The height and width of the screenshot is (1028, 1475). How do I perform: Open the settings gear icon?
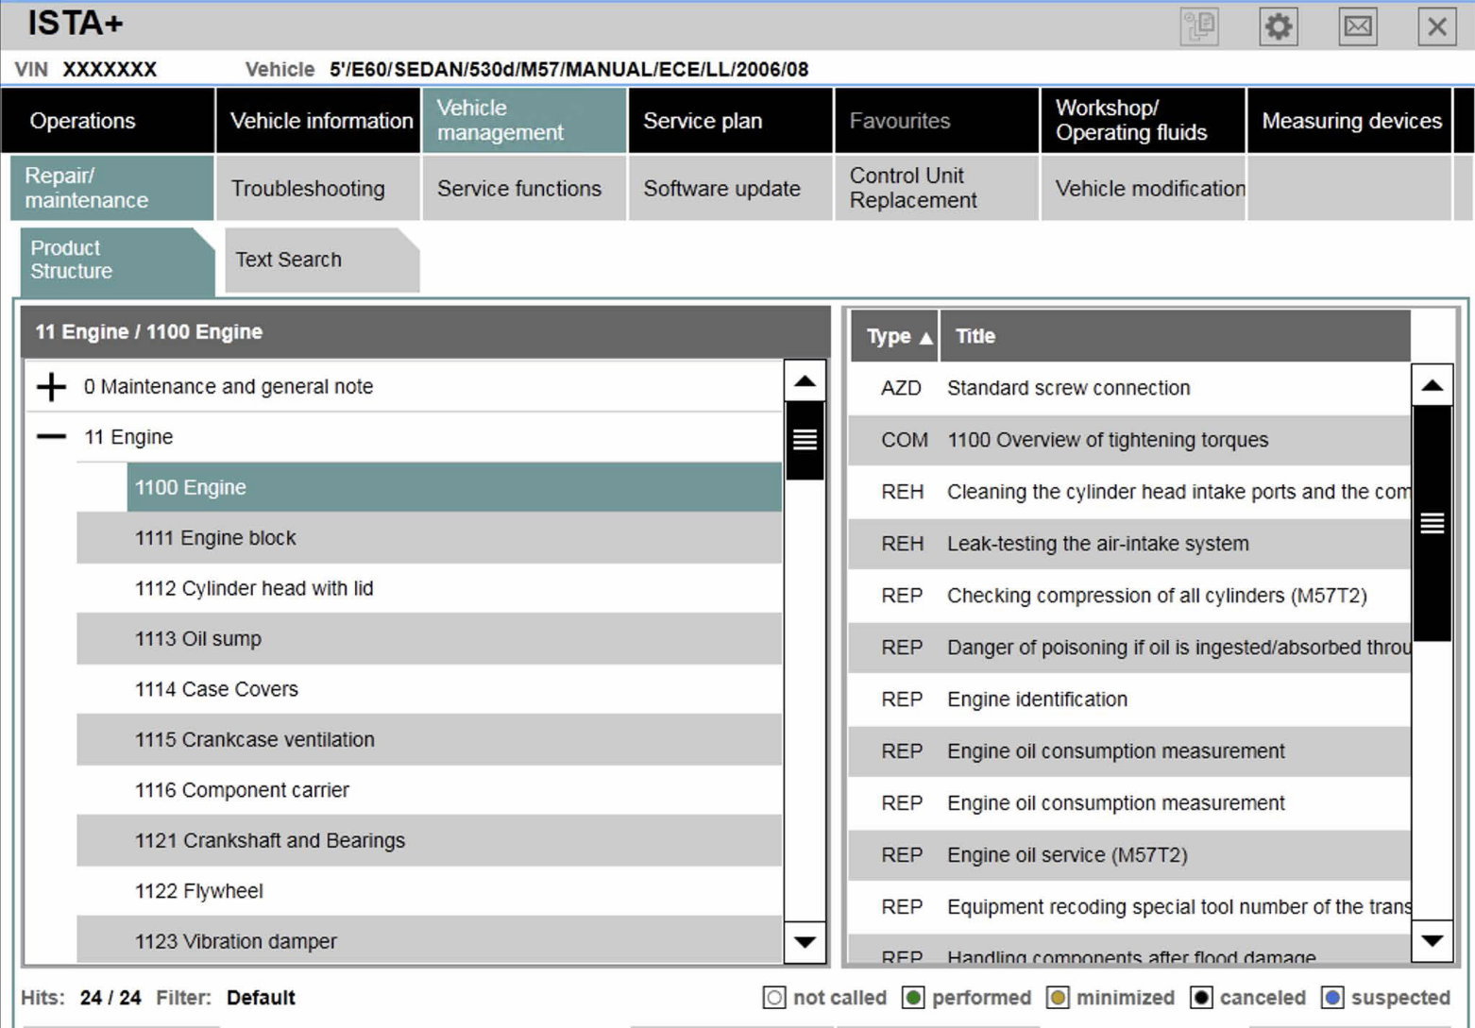click(x=1279, y=26)
